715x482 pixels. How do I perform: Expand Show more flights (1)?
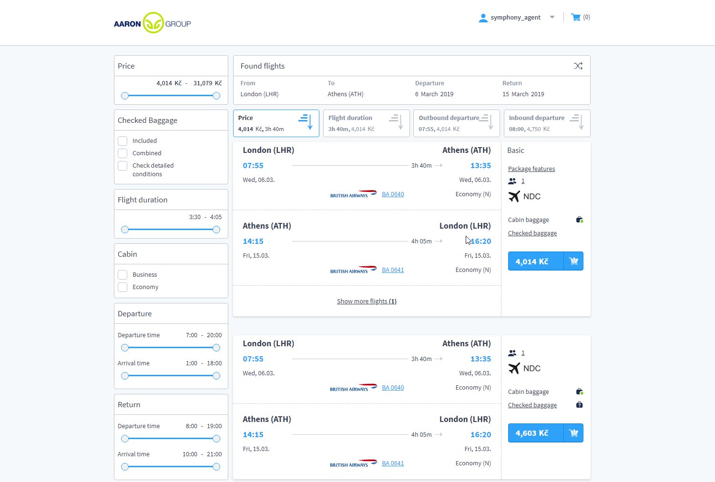coord(367,301)
